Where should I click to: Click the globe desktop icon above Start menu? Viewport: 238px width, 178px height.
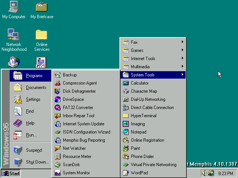(x=14, y=62)
